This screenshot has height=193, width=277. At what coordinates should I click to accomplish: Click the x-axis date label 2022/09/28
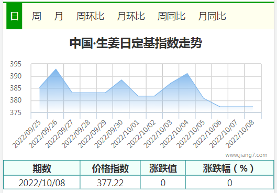76,134
